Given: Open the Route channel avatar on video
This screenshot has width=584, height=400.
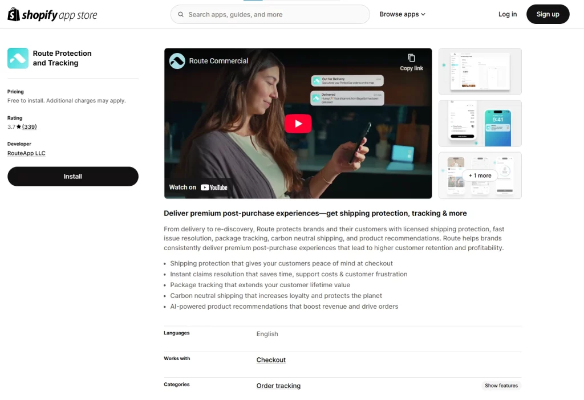Looking at the screenshot, I should point(177,61).
